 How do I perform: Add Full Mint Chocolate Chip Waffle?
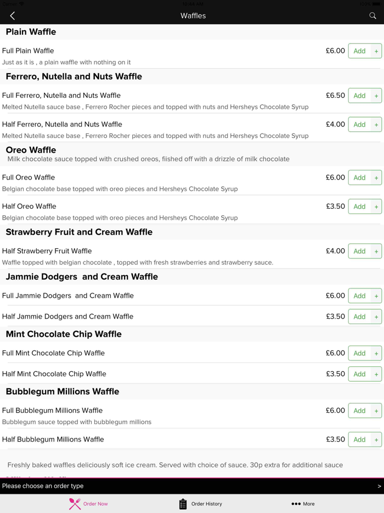[x=365, y=353]
